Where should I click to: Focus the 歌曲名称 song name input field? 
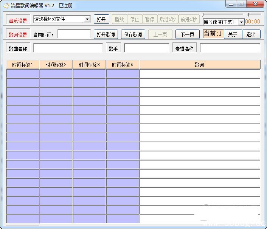tap(68, 48)
